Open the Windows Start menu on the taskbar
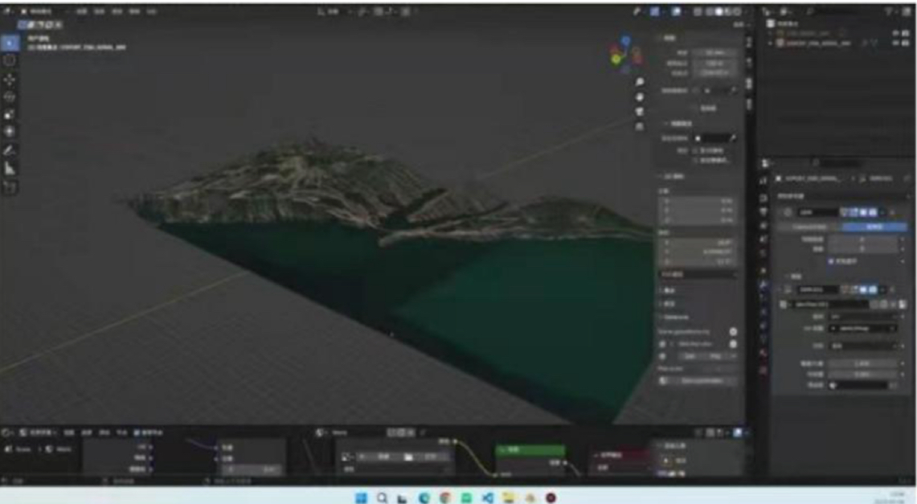The image size is (917, 504). coord(362,498)
